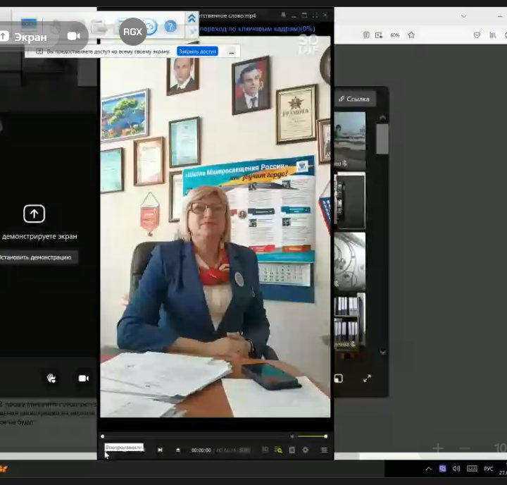Open the playlist menu icon in player
The height and width of the screenshot is (485, 507).
point(324,450)
